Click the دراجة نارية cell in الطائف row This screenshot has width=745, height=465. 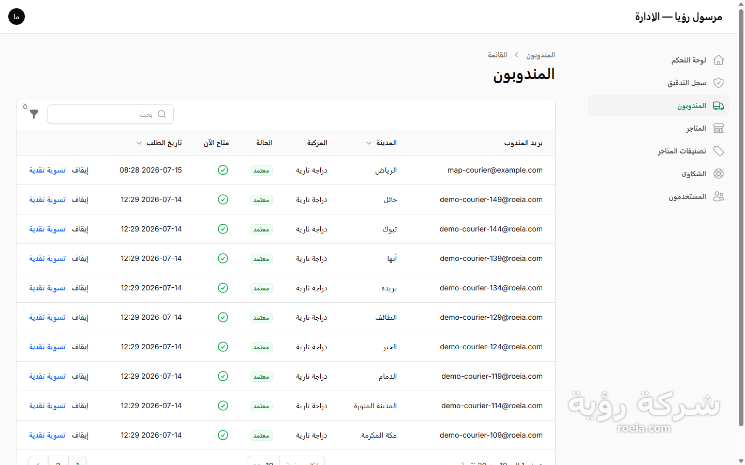[311, 317]
